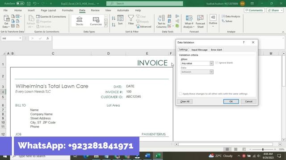Screen dimensions: 286x160
Task: Switch to Page Layout view
Action: (236, 149)
